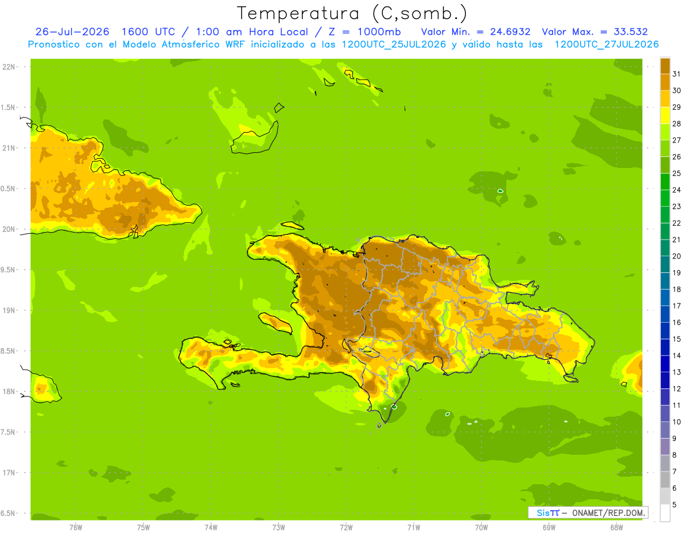Viewport: 692px width, 535px height.
Task: Click the "21N" latitude label
Action: 9,148
